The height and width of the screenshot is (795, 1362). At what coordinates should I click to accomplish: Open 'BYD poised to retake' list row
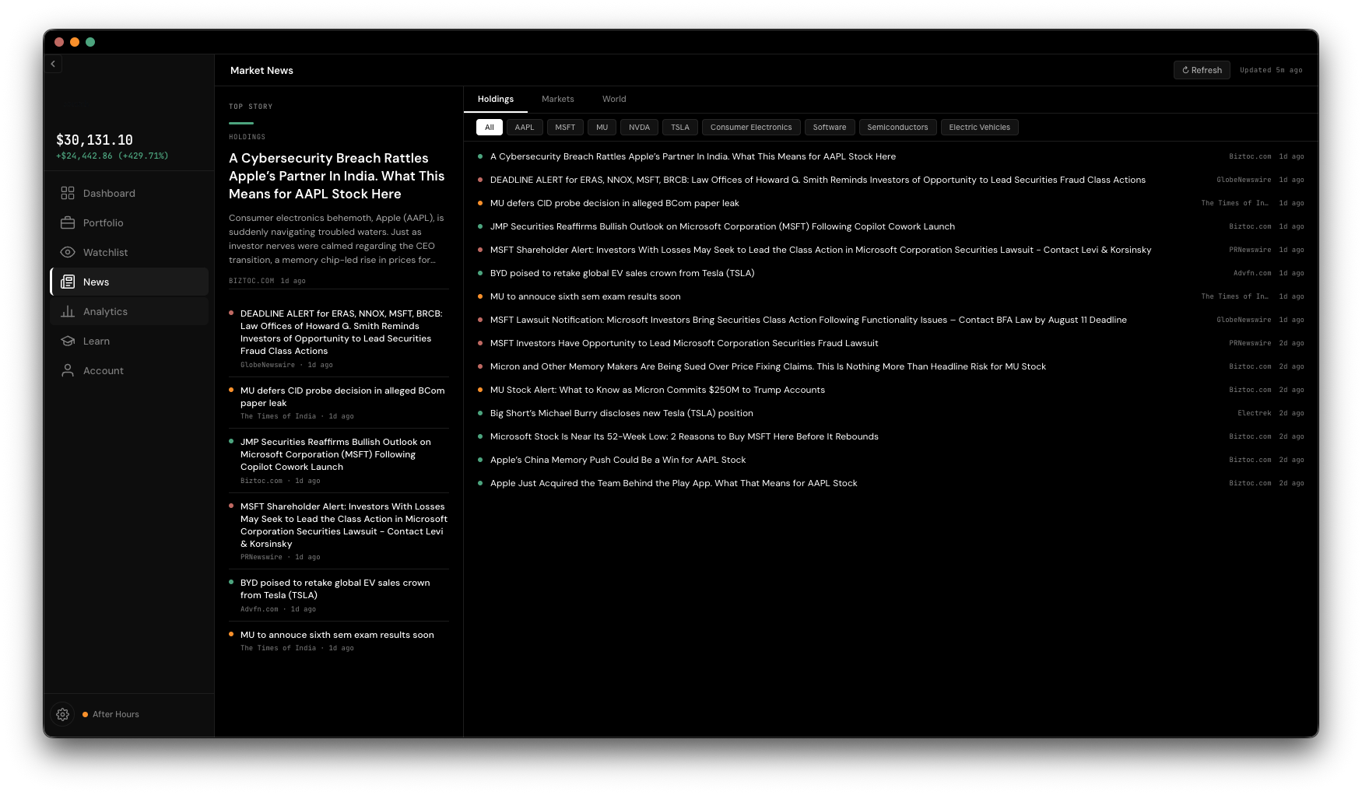coord(890,273)
